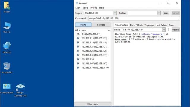Expand the Target dropdown arrow
The height and width of the screenshot is (107, 190).
tap(115, 13)
